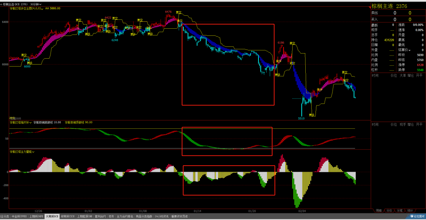Expand the 宇航灯塔多空主图 indicator dropdown
The width and height of the screenshot is (426, 220).
point(43,9)
